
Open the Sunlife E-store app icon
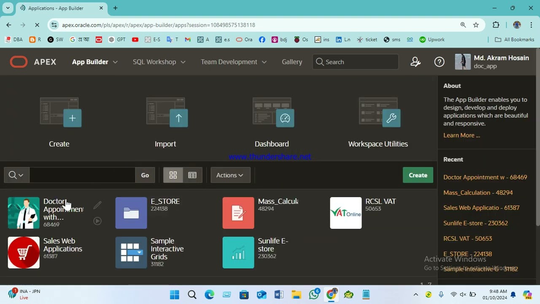point(238,252)
